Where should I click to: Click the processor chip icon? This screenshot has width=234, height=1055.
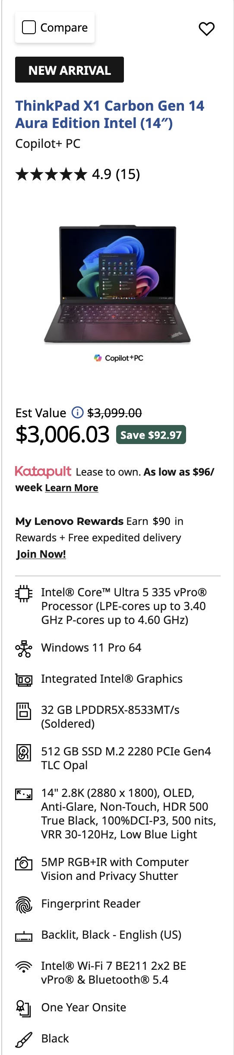24,594
